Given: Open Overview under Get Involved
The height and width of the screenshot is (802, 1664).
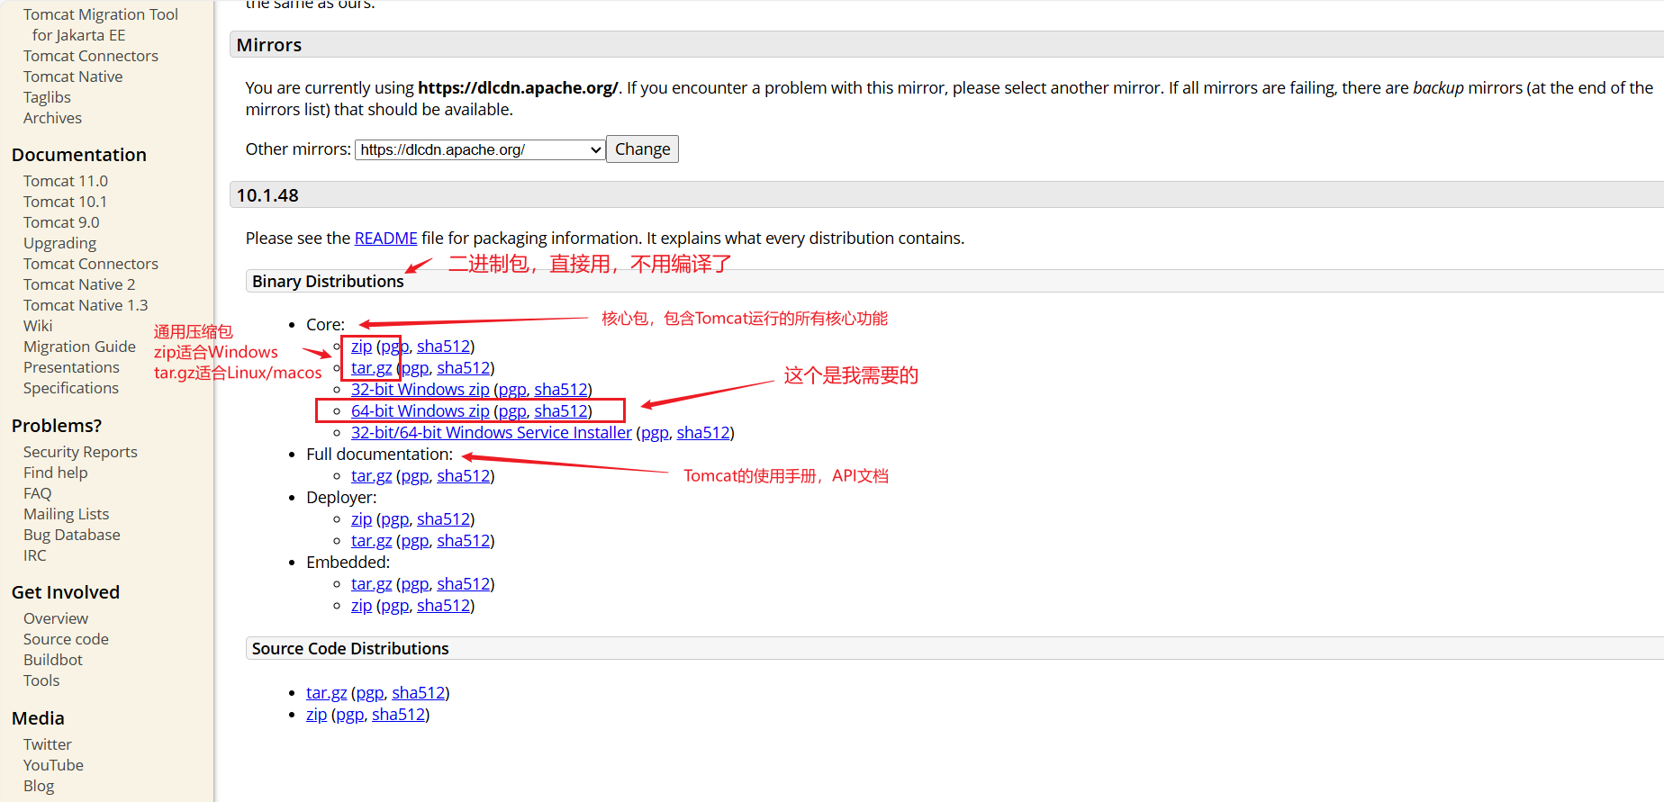Looking at the screenshot, I should coord(56,618).
